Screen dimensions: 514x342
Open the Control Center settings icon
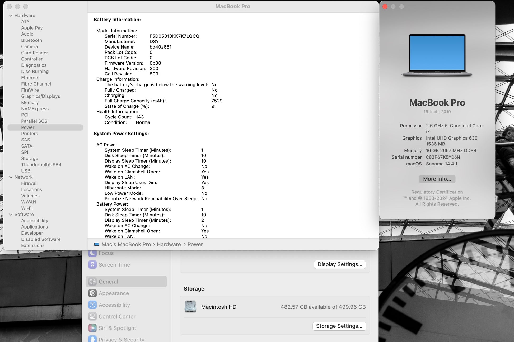point(92,316)
